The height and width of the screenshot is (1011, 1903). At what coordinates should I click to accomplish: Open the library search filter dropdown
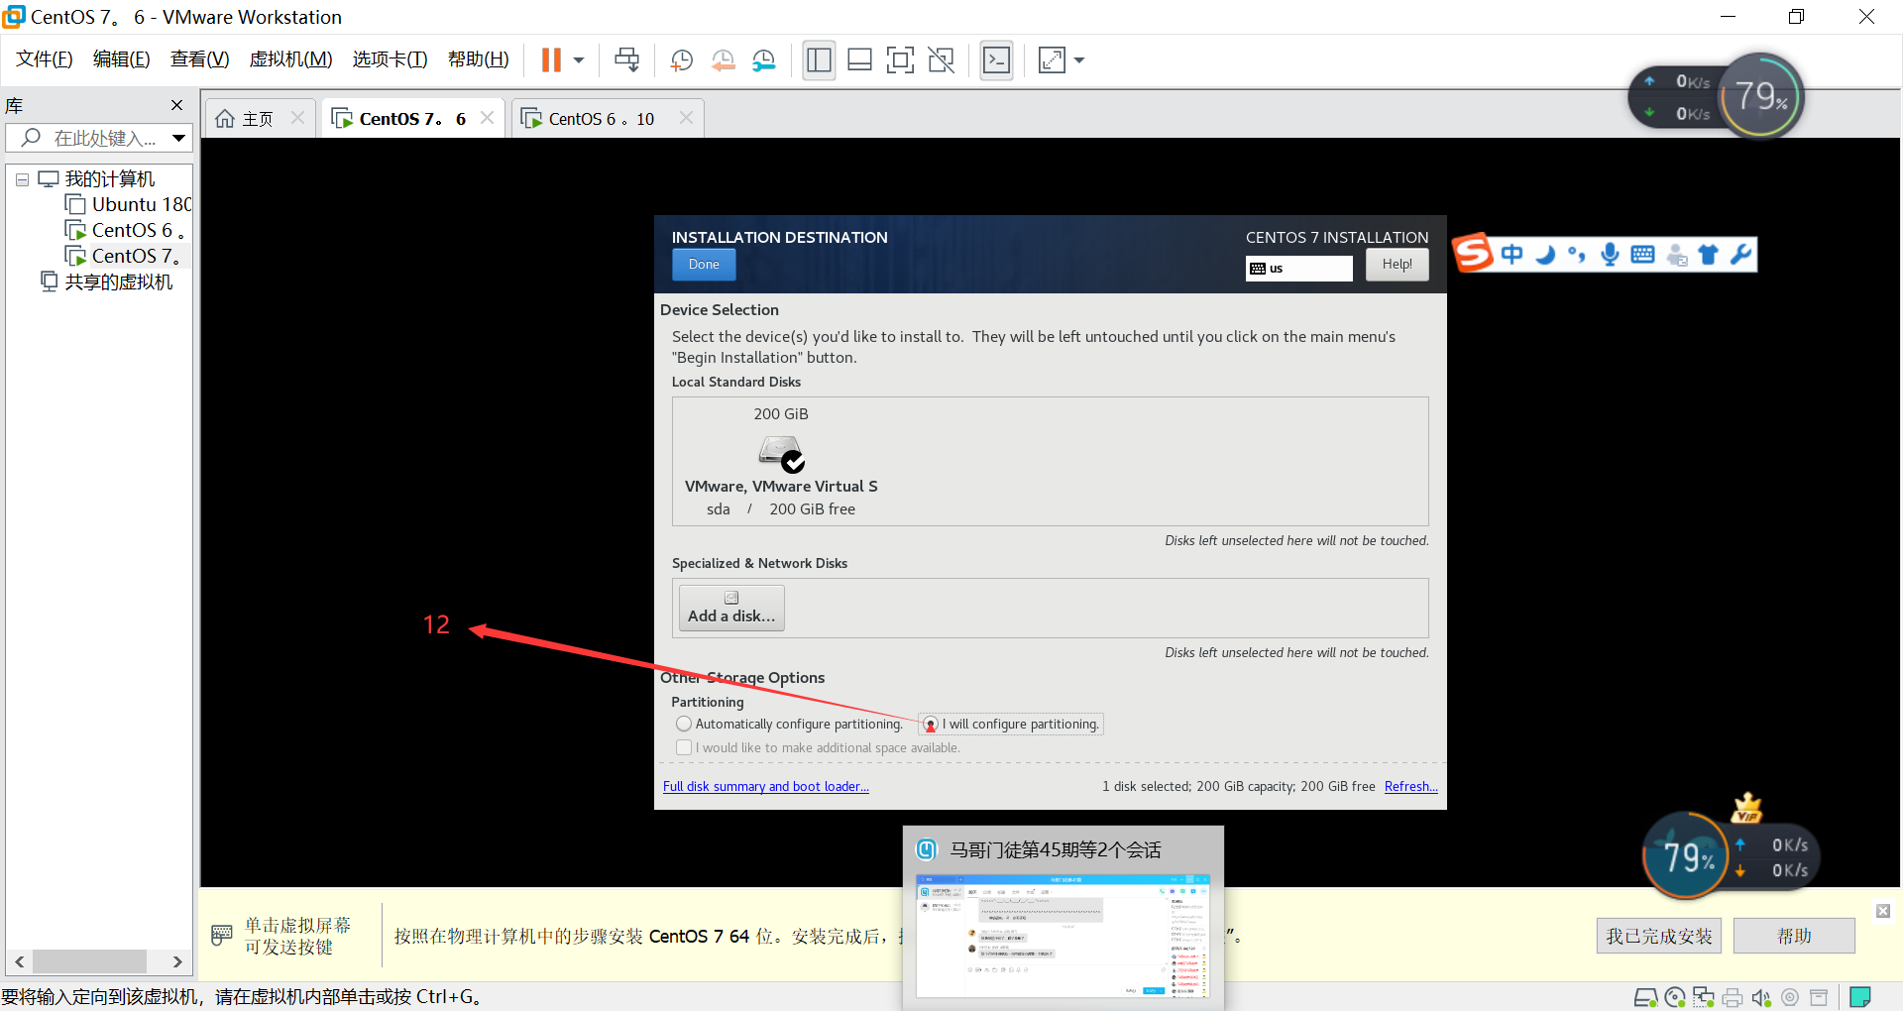click(x=179, y=139)
